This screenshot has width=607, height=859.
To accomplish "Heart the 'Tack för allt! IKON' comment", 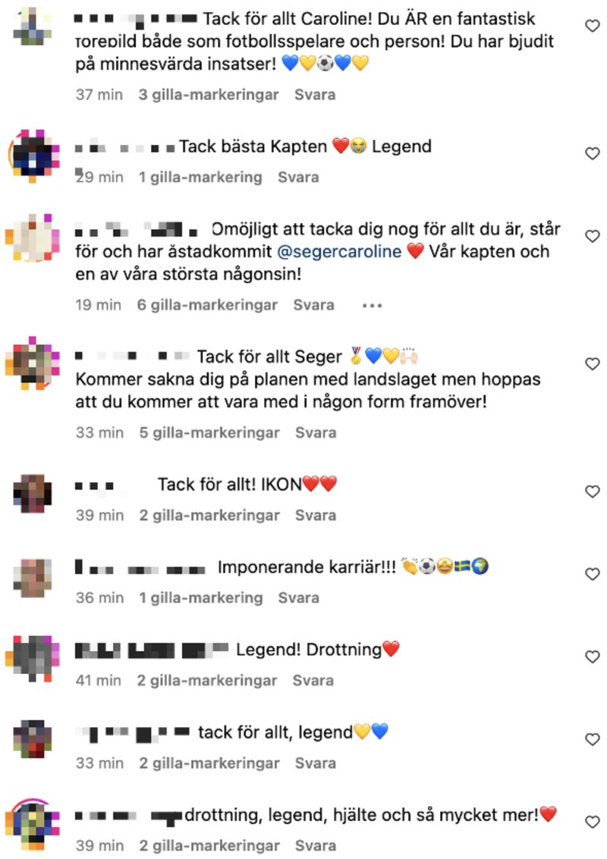I will coord(593,492).
